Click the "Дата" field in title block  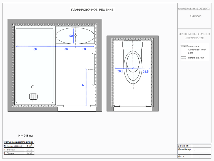181,156
